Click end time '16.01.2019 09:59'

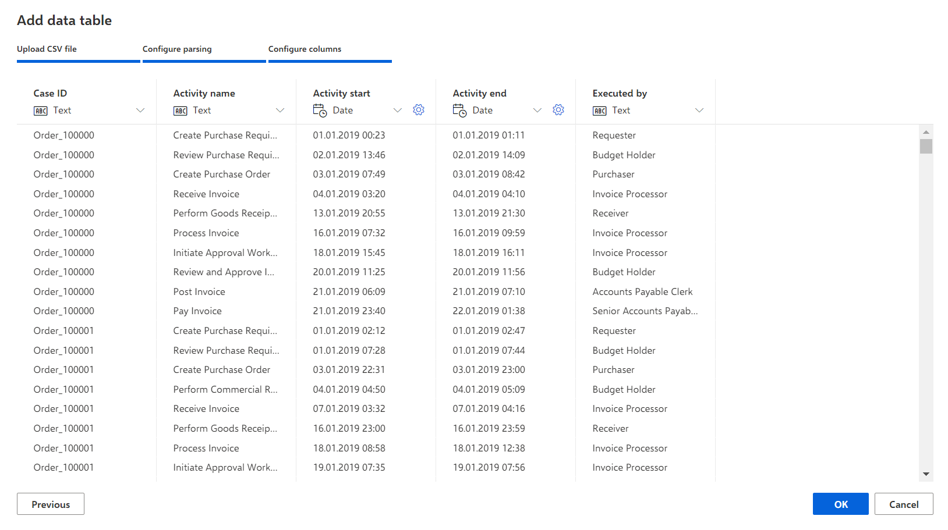click(489, 233)
